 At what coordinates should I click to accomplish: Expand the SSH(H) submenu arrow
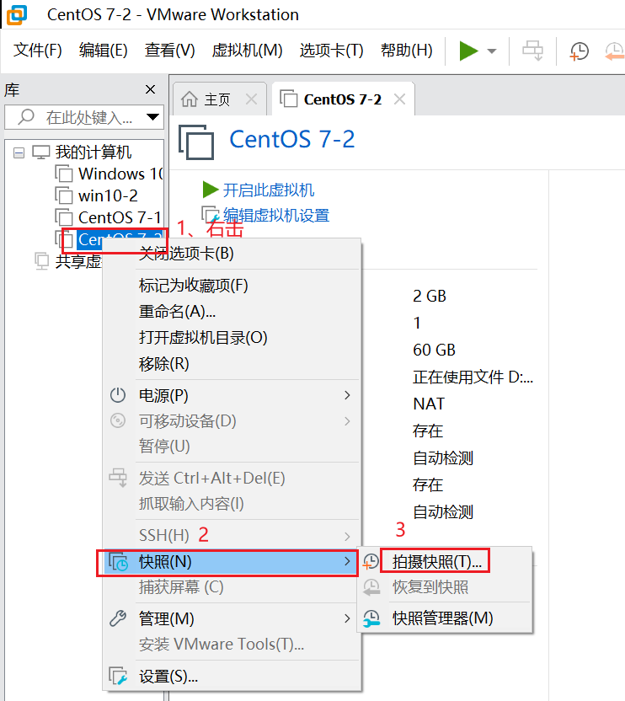click(347, 536)
